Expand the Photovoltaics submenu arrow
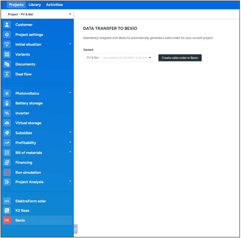The height and width of the screenshot is (238, 241). pos(70,93)
